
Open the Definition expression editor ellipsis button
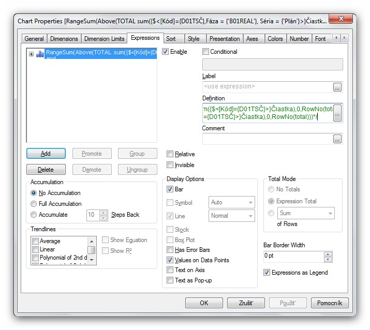pyautogui.click(x=337, y=113)
